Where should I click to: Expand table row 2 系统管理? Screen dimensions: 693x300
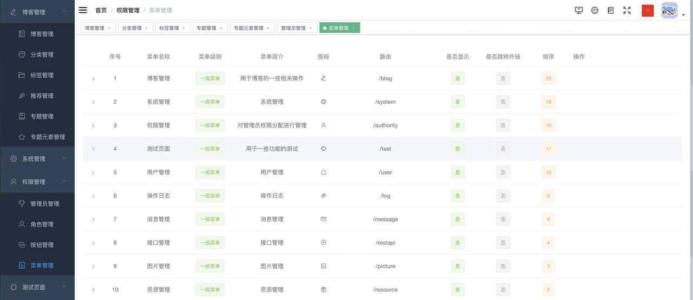93,102
